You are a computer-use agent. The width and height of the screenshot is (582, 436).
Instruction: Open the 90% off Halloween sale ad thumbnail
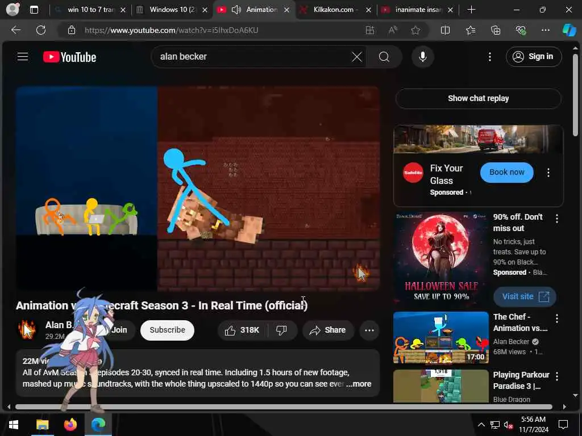[441, 258]
